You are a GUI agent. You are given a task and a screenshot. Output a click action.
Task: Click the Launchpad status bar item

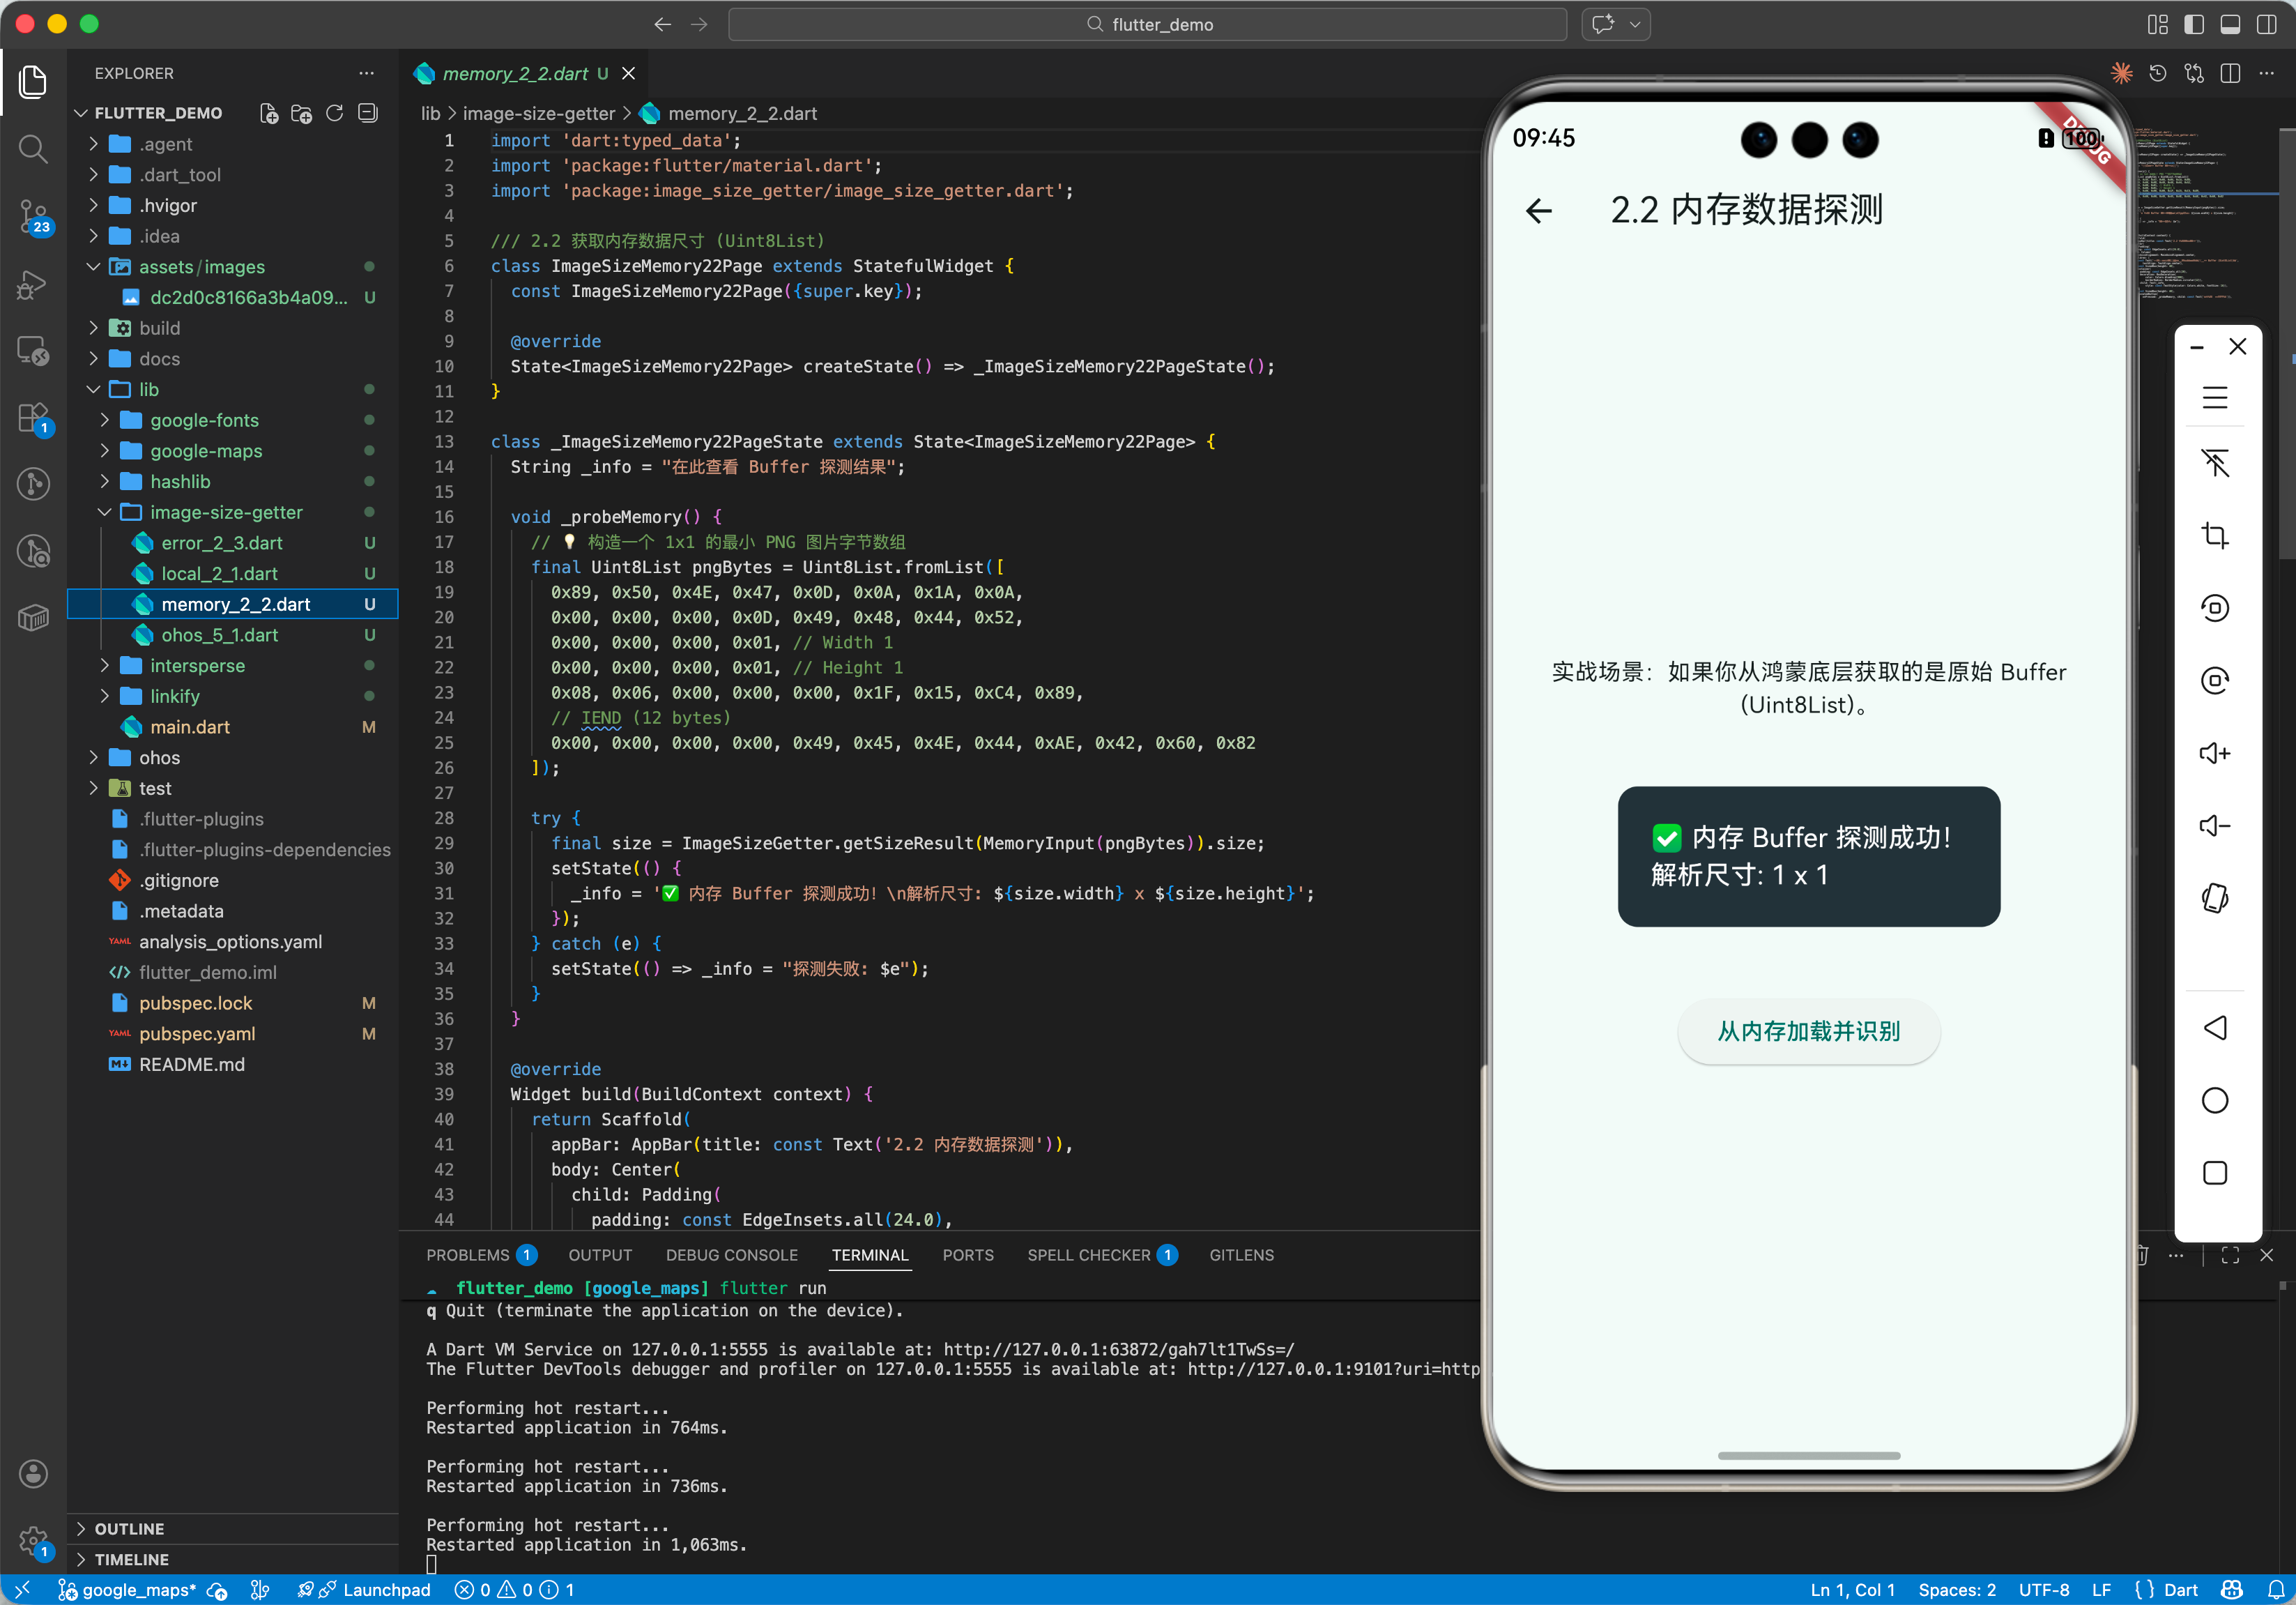click(386, 1590)
